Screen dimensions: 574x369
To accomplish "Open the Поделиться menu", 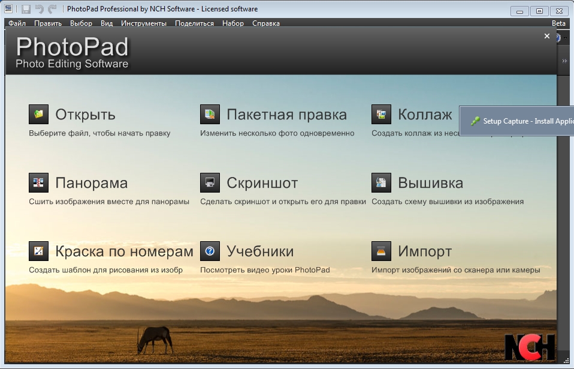I will [x=194, y=23].
